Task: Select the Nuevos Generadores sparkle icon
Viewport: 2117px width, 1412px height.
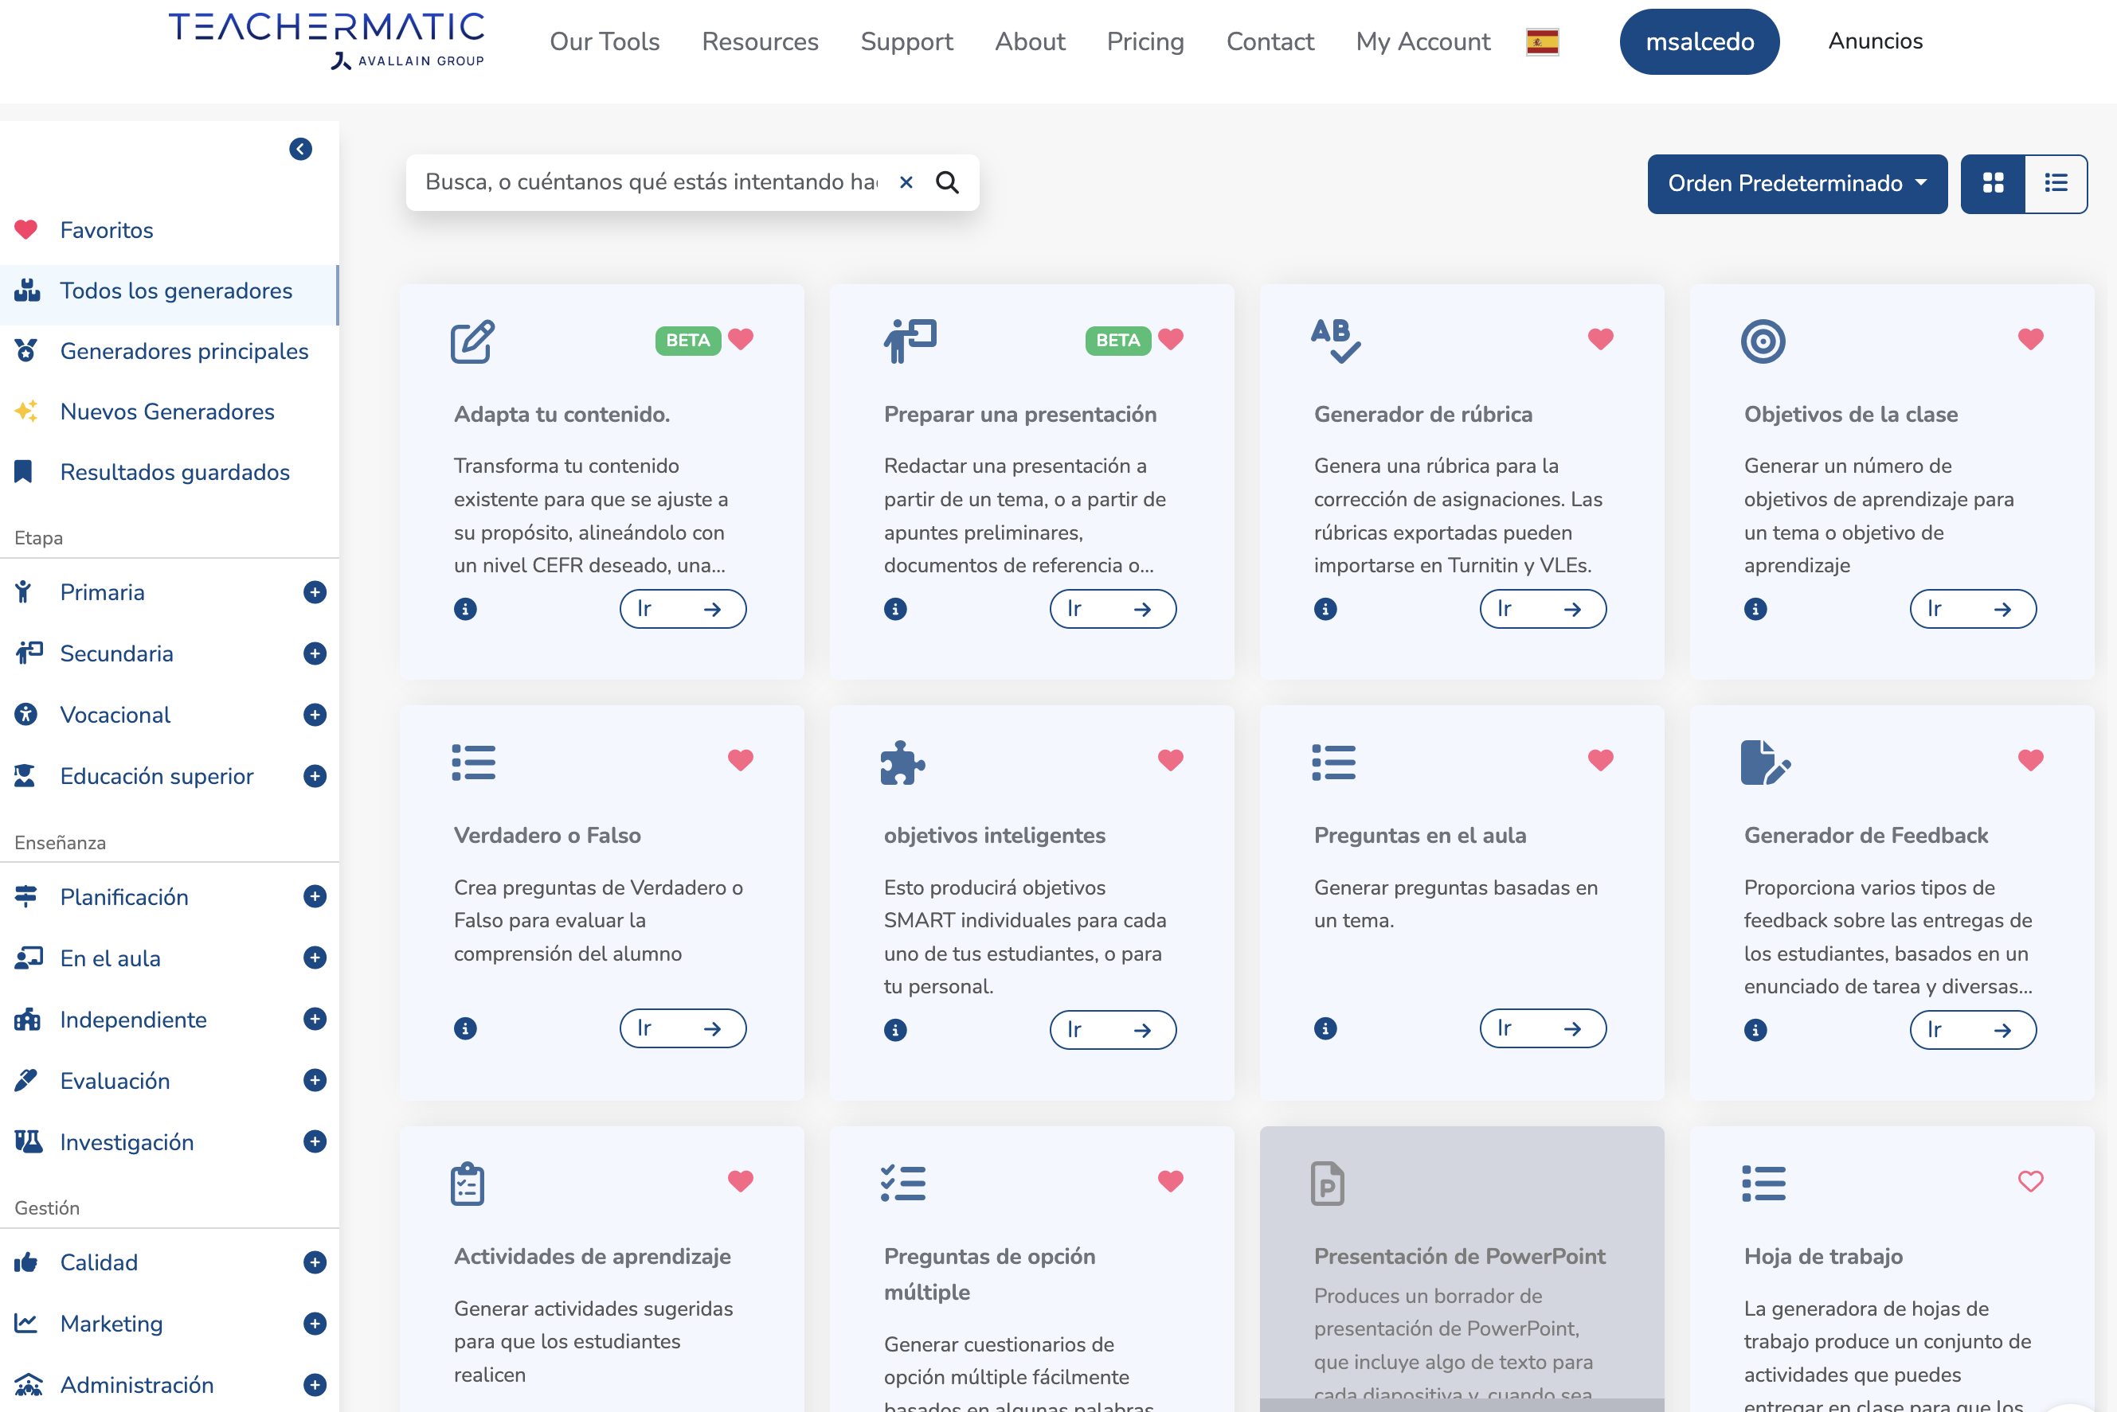Action: click(x=25, y=412)
